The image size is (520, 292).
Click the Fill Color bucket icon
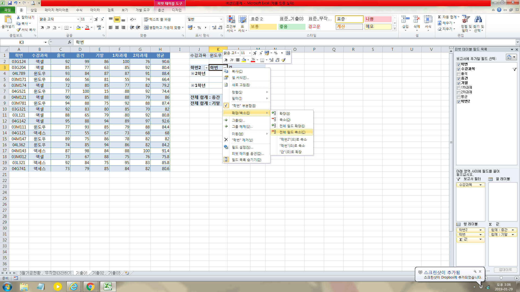coord(78,28)
